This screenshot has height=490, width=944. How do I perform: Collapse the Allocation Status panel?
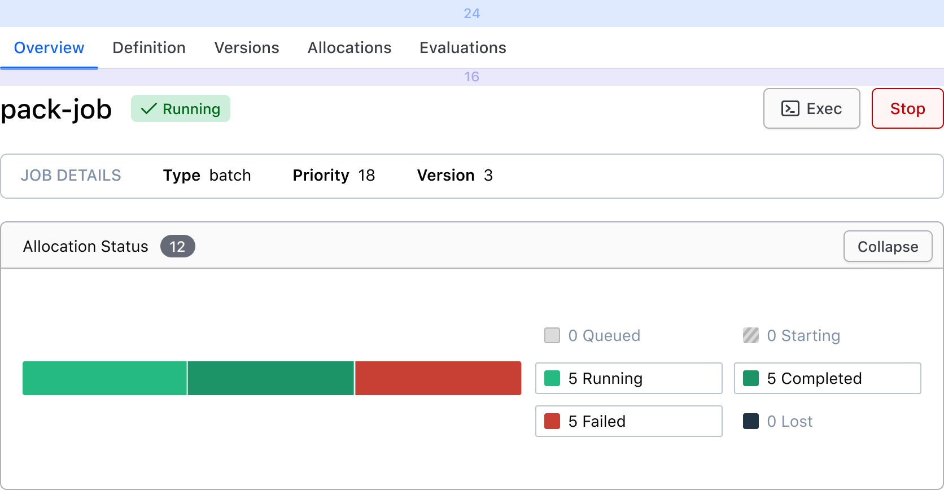888,247
